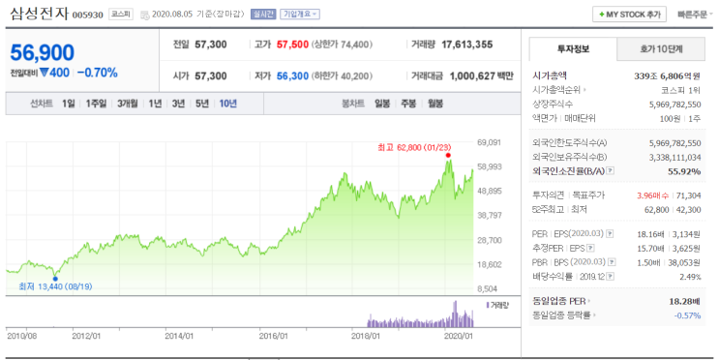
Task: Click help icon beside PBR BPS (2020.03)
Action: [612, 262]
